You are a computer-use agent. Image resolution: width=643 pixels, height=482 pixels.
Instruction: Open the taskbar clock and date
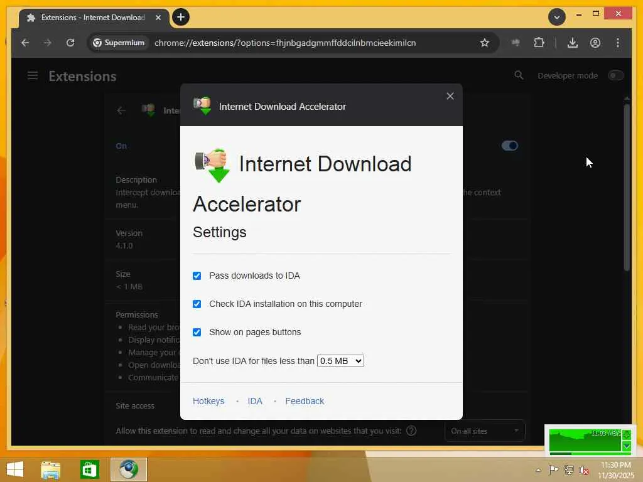click(616, 470)
